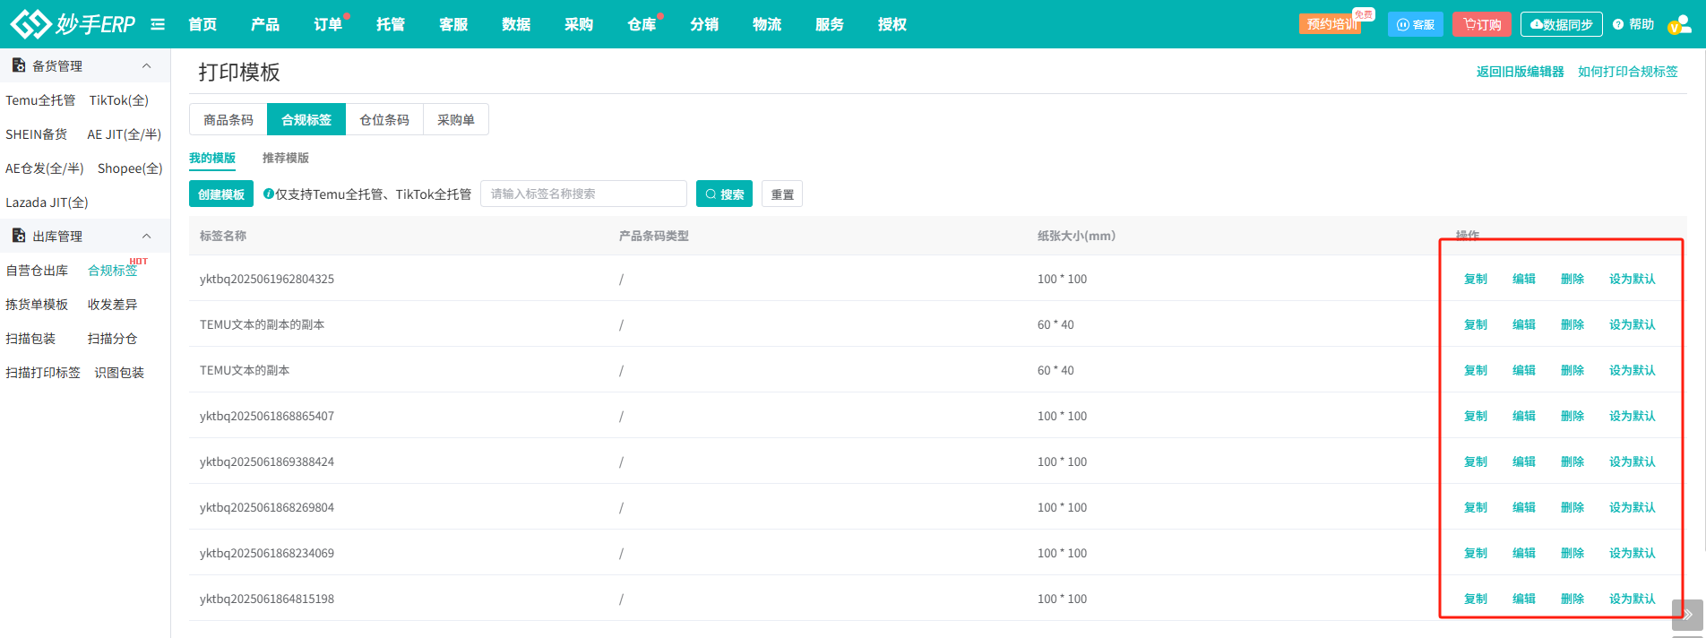The image size is (1706, 638).
Task: Open the 如何打印合规标签 link
Action: click(1627, 72)
